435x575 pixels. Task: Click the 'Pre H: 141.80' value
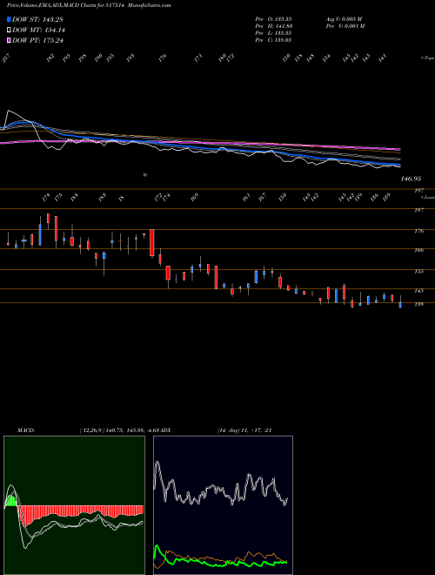273,25
